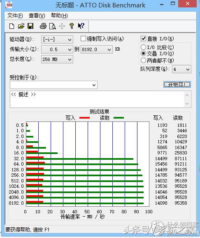Click inside the << 描述 >> description field
The height and width of the screenshot is (238, 200).
point(97,99)
